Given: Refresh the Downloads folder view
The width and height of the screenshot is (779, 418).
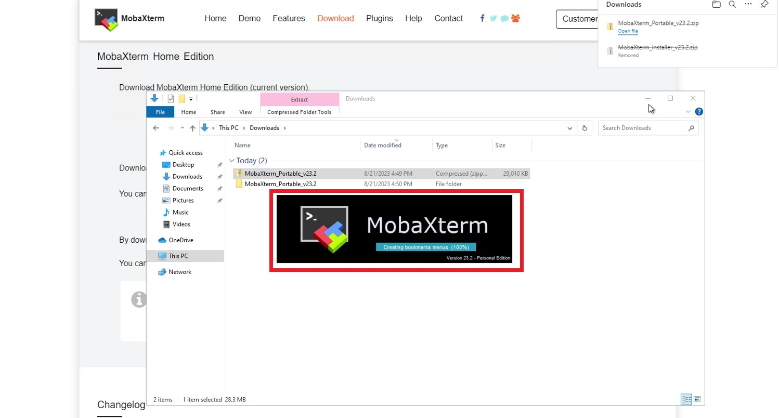Looking at the screenshot, I should [x=585, y=128].
